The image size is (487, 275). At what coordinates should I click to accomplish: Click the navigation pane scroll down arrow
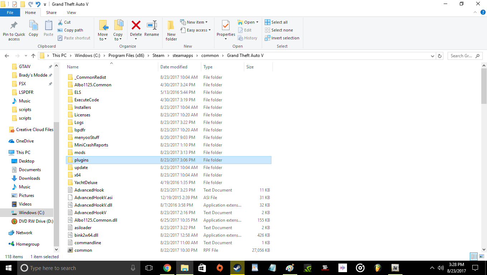pyautogui.click(x=56, y=249)
